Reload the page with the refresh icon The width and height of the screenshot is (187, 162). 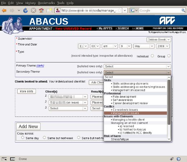click(26, 10)
